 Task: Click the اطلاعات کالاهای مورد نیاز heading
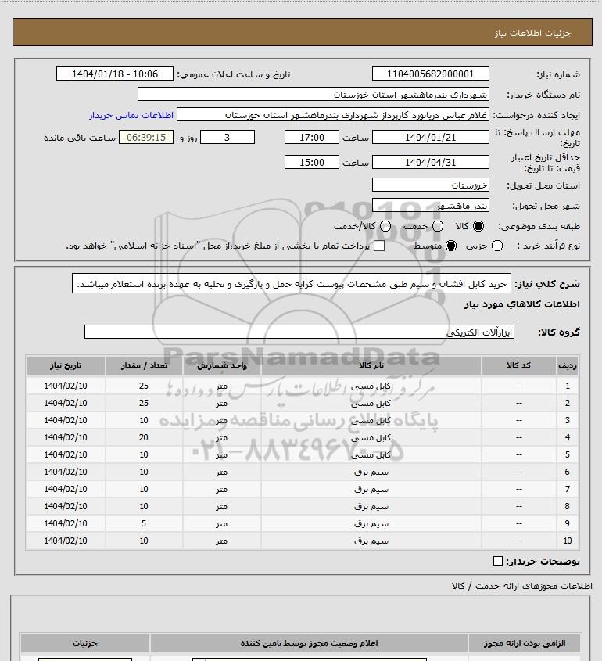522,304
